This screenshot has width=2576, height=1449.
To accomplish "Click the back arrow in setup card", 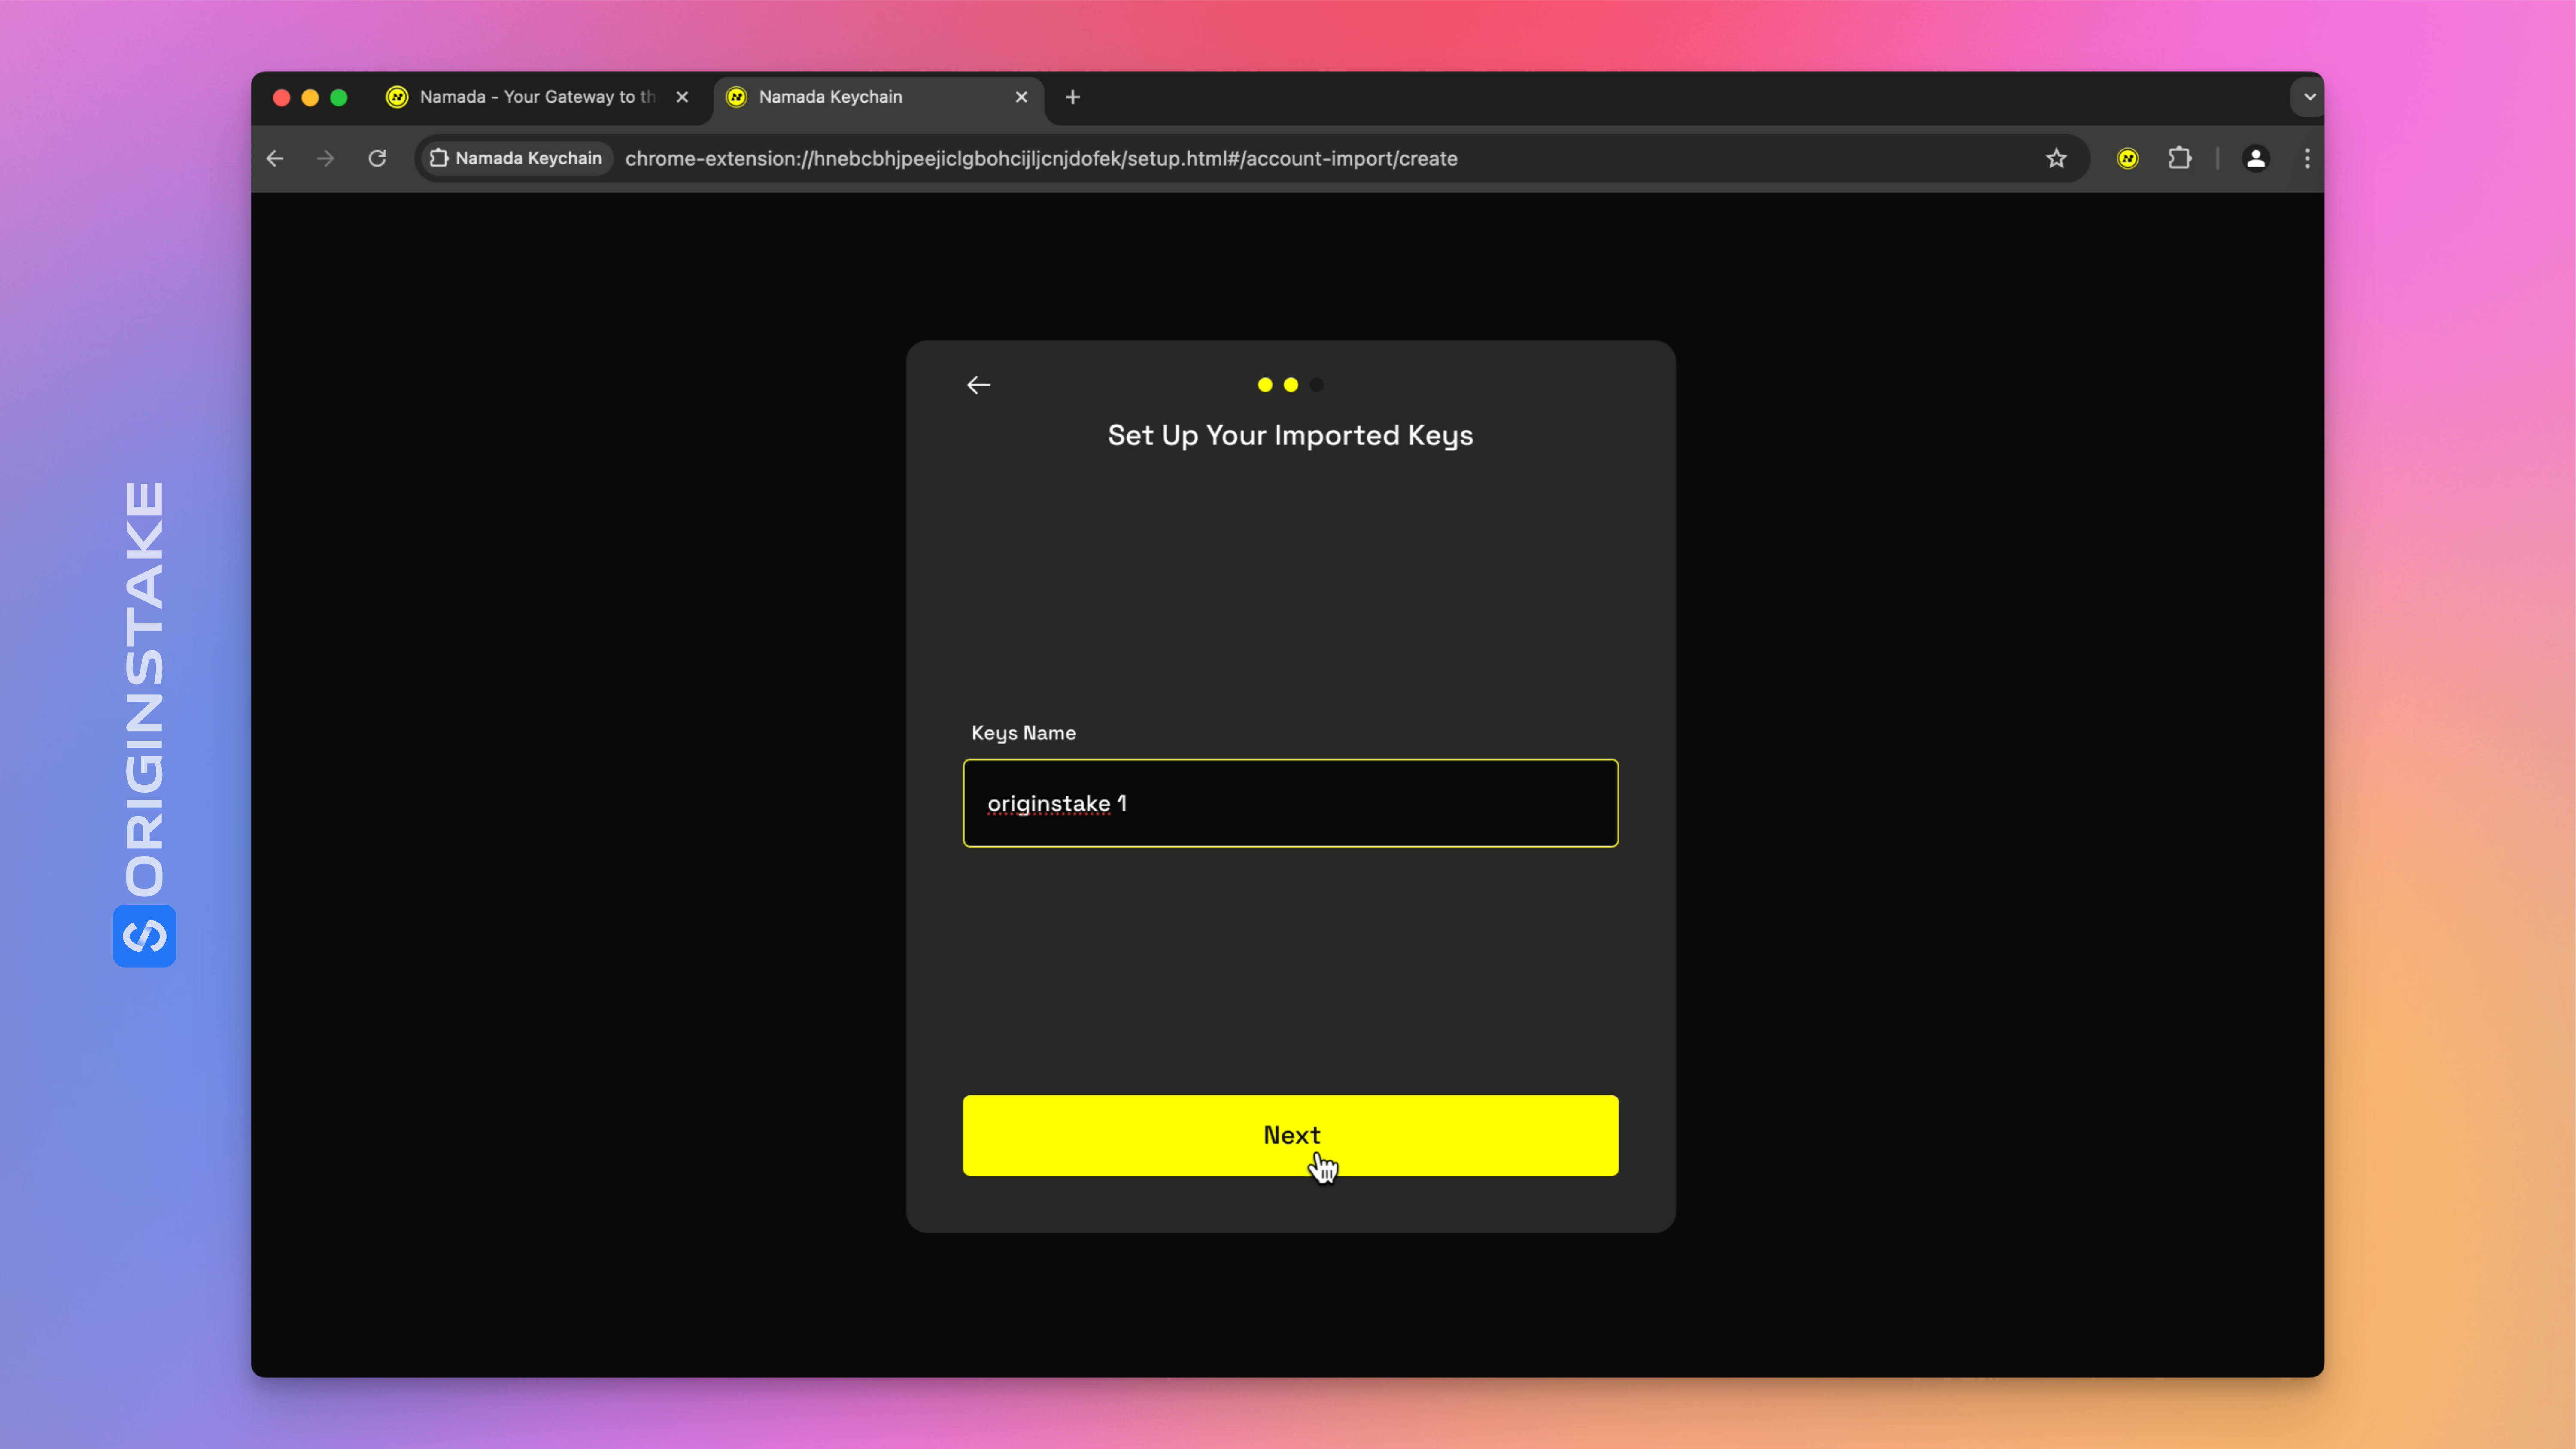I will point(978,385).
